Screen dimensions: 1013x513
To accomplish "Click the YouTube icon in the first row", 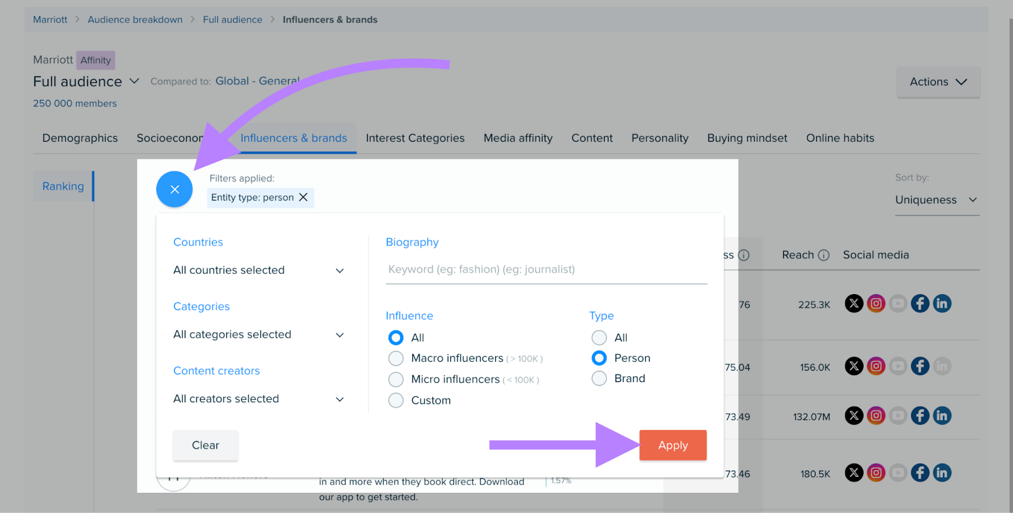I will [x=898, y=304].
